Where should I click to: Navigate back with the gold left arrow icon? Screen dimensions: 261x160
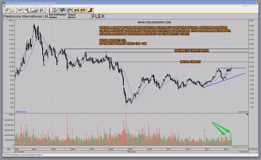click(77, 10)
